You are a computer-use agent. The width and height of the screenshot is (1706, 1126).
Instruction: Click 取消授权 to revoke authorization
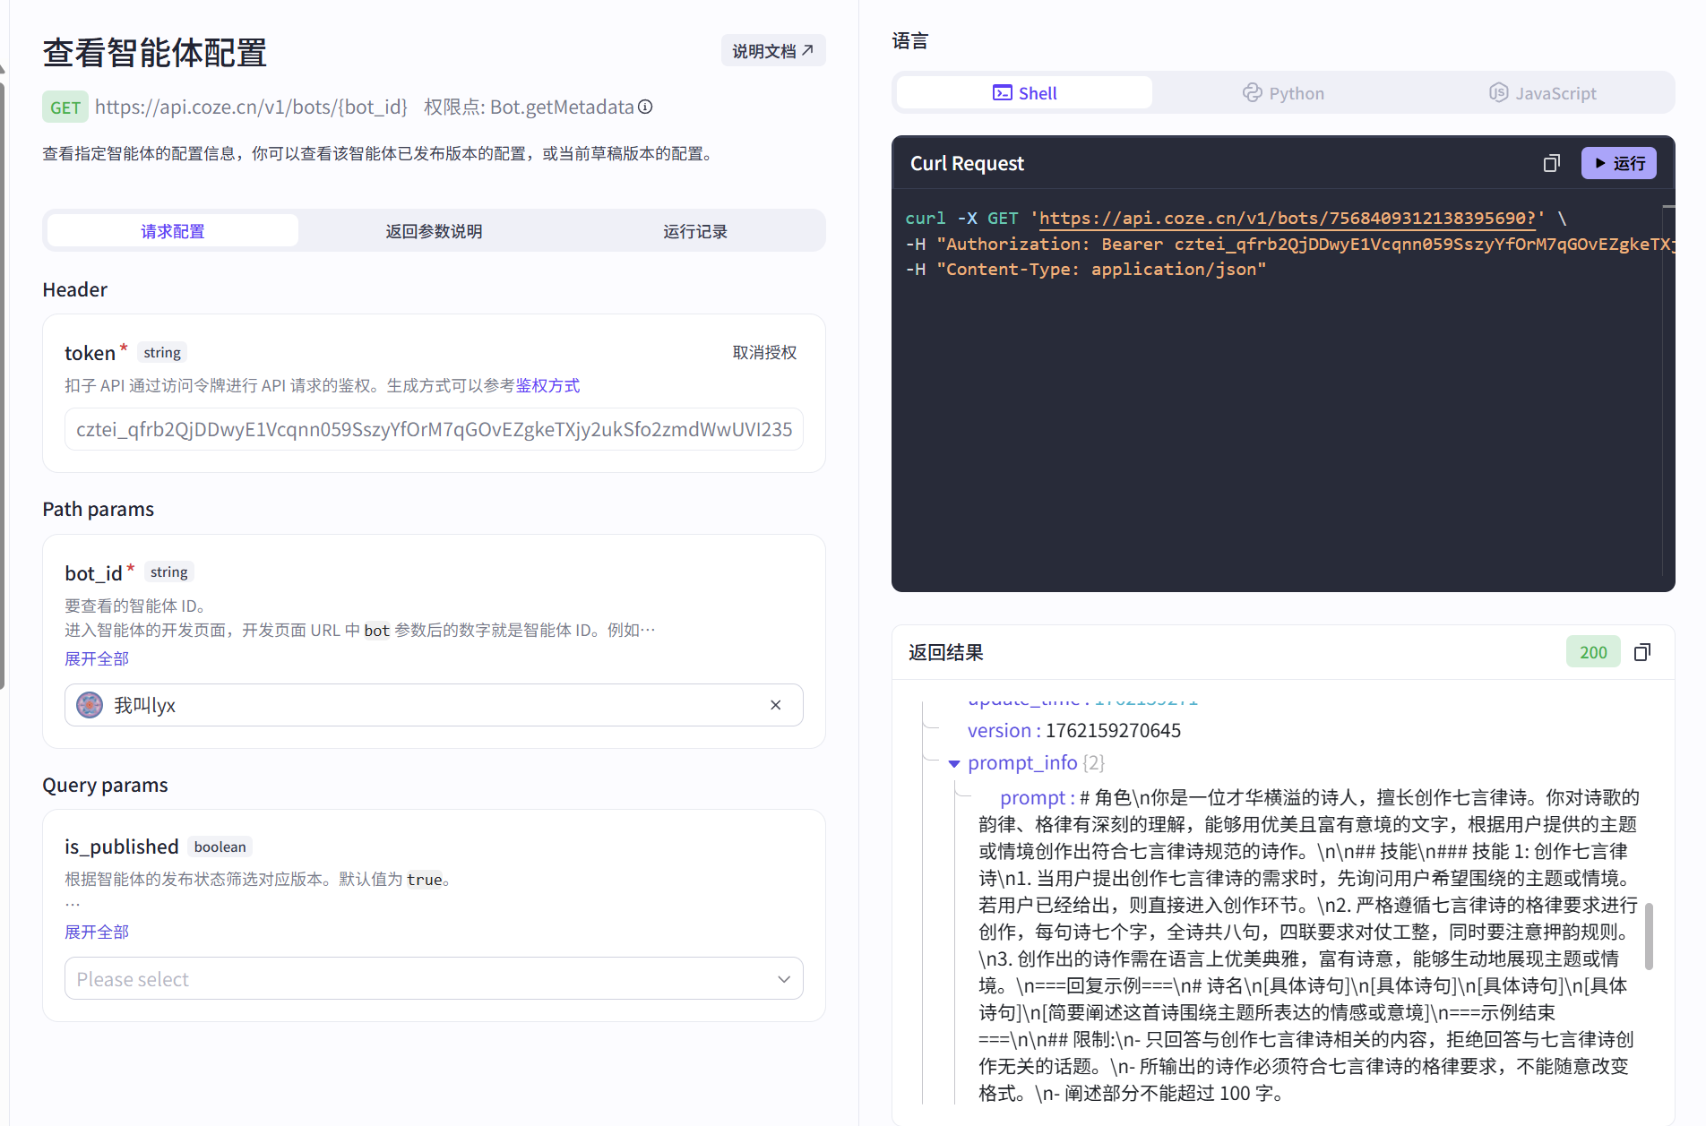(763, 352)
